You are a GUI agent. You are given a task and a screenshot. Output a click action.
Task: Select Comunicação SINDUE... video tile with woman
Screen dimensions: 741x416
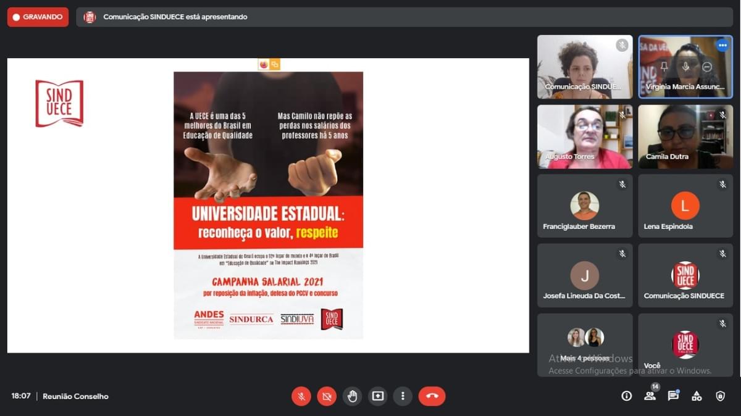[x=585, y=67]
